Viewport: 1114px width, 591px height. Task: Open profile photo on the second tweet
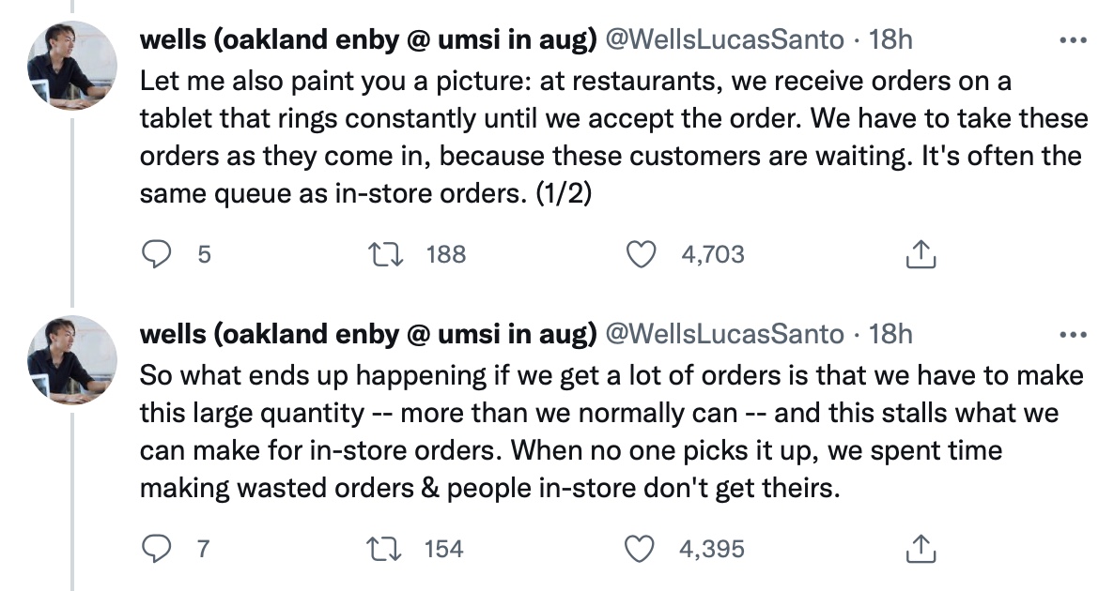pos(71,359)
